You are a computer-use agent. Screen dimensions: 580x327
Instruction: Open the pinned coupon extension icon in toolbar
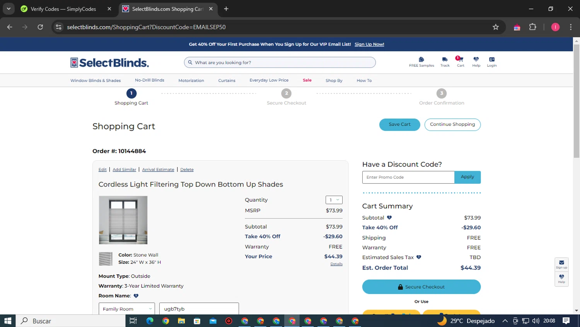(x=517, y=27)
